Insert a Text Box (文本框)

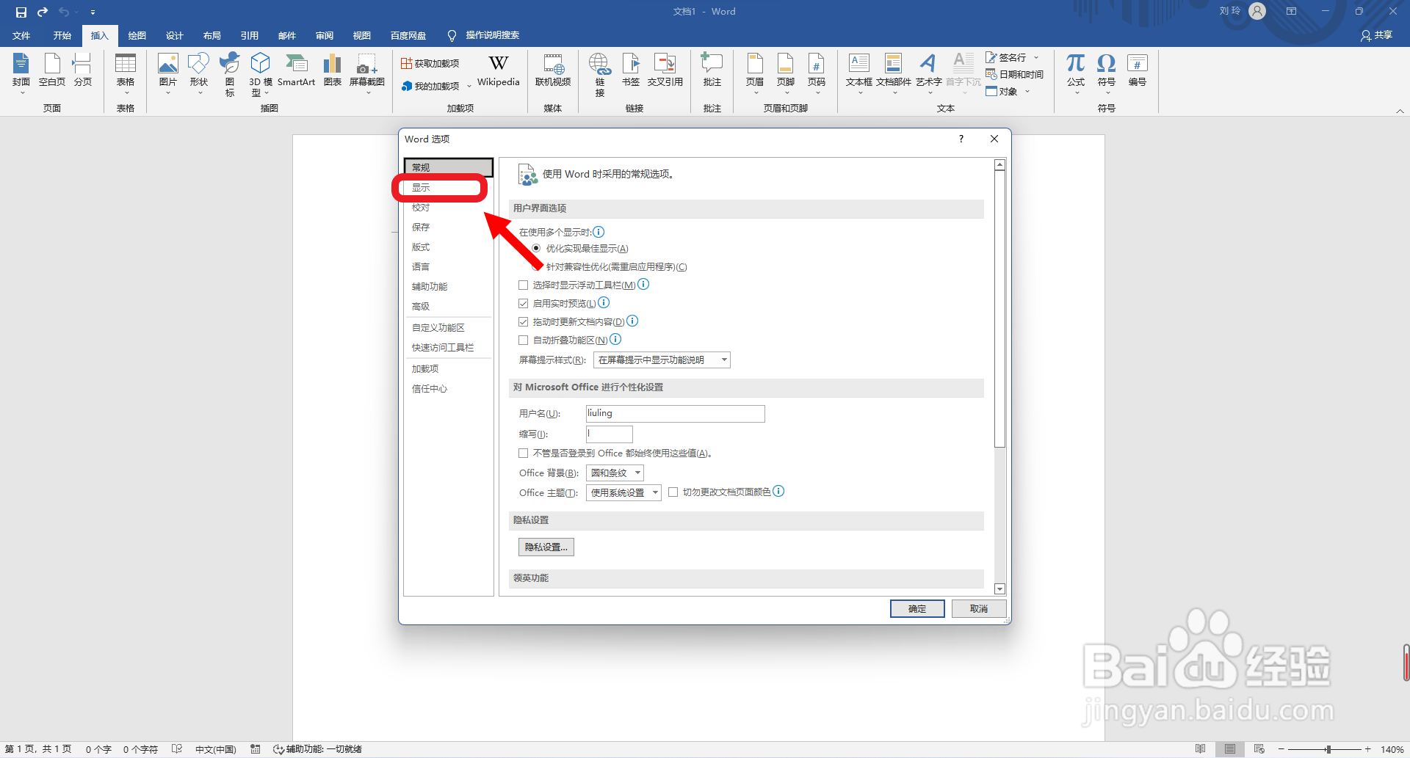[859, 73]
